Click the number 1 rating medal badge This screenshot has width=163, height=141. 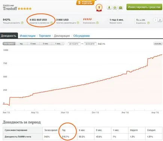[99, 8]
